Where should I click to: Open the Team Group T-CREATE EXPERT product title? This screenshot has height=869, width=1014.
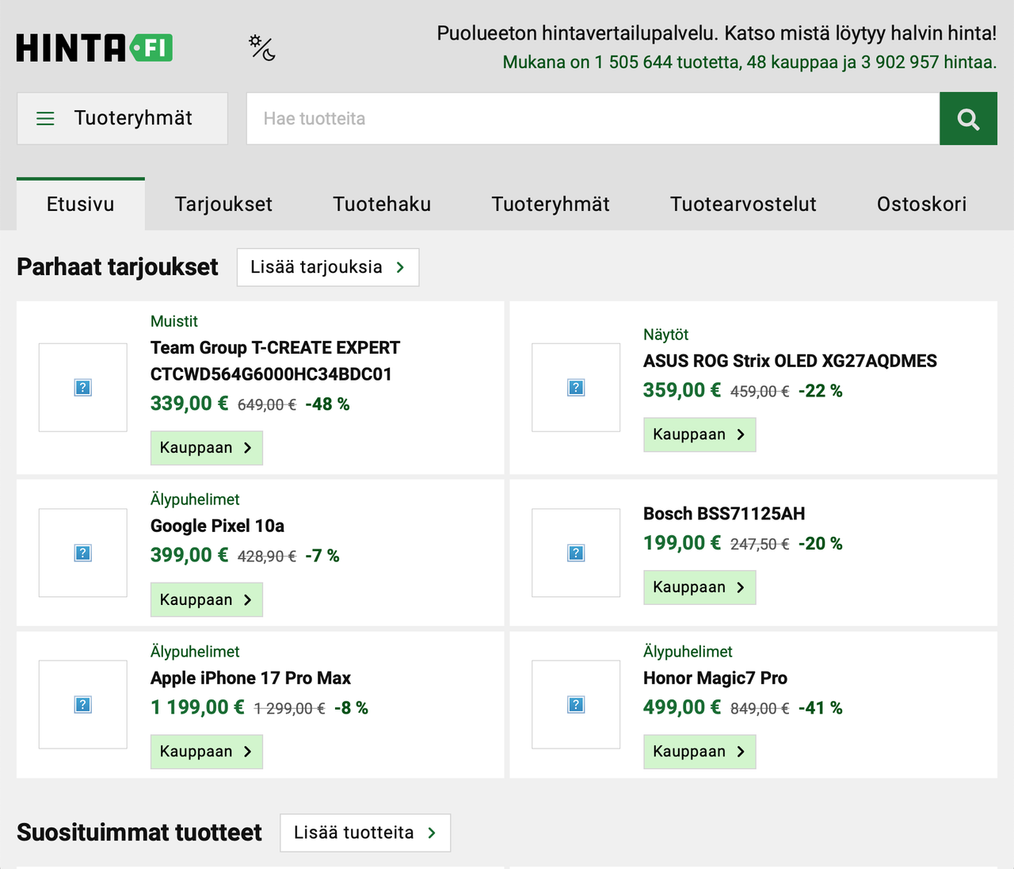point(275,361)
